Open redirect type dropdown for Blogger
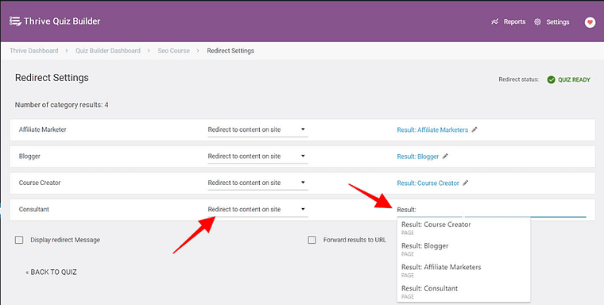 point(257,156)
